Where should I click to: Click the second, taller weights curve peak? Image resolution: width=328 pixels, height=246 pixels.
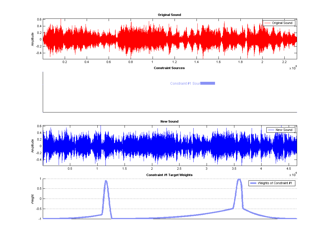point(239,180)
